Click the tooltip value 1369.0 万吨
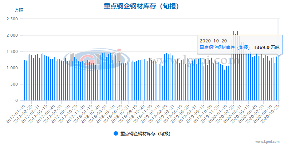The image size is (288, 145). (x=267, y=47)
